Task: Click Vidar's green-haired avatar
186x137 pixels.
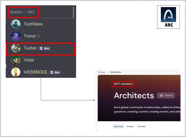Action: click(x=16, y=60)
